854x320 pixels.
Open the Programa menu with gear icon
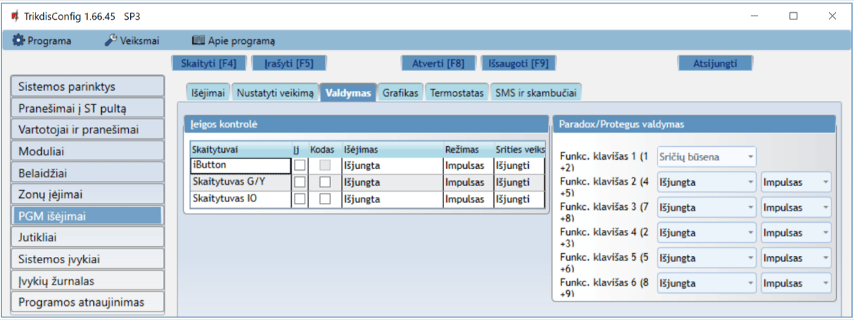click(42, 40)
